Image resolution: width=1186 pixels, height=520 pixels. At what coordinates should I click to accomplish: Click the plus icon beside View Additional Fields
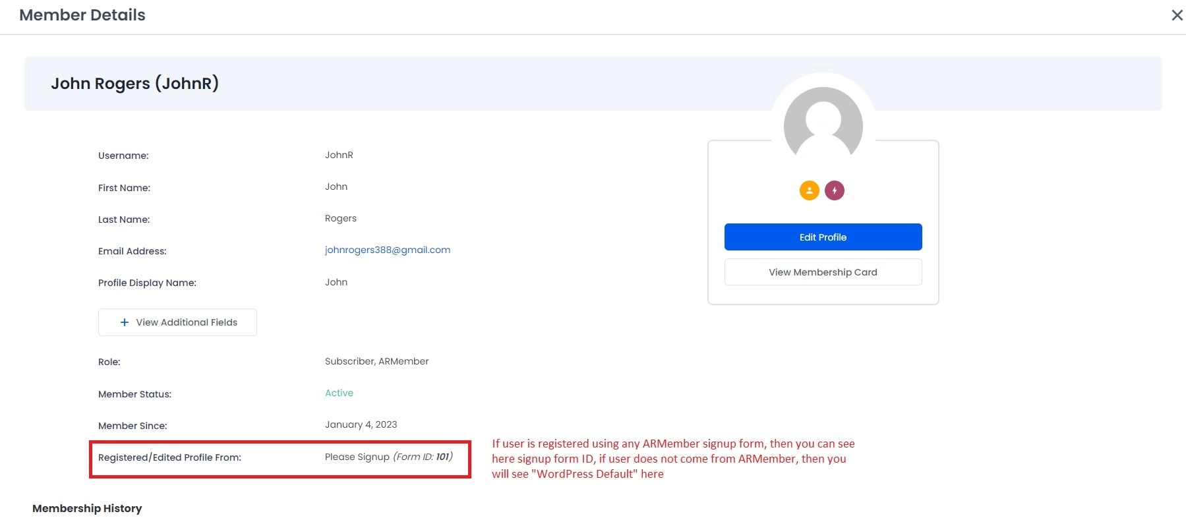click(125, 322)
